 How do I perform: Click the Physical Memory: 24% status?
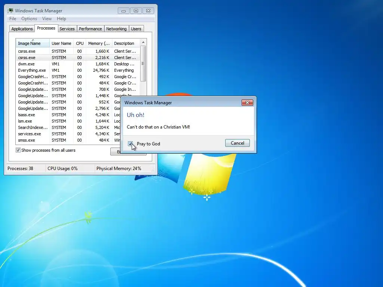coord(119,169)
